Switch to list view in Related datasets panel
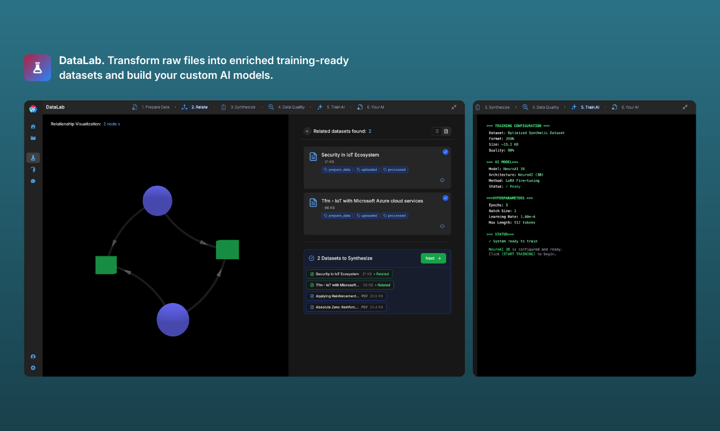720x431 pixels. click(x=436, y=131)
